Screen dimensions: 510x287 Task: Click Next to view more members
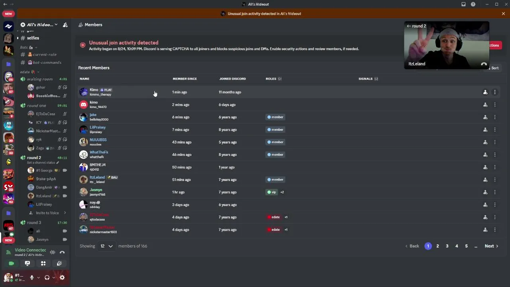coord(491,246)
